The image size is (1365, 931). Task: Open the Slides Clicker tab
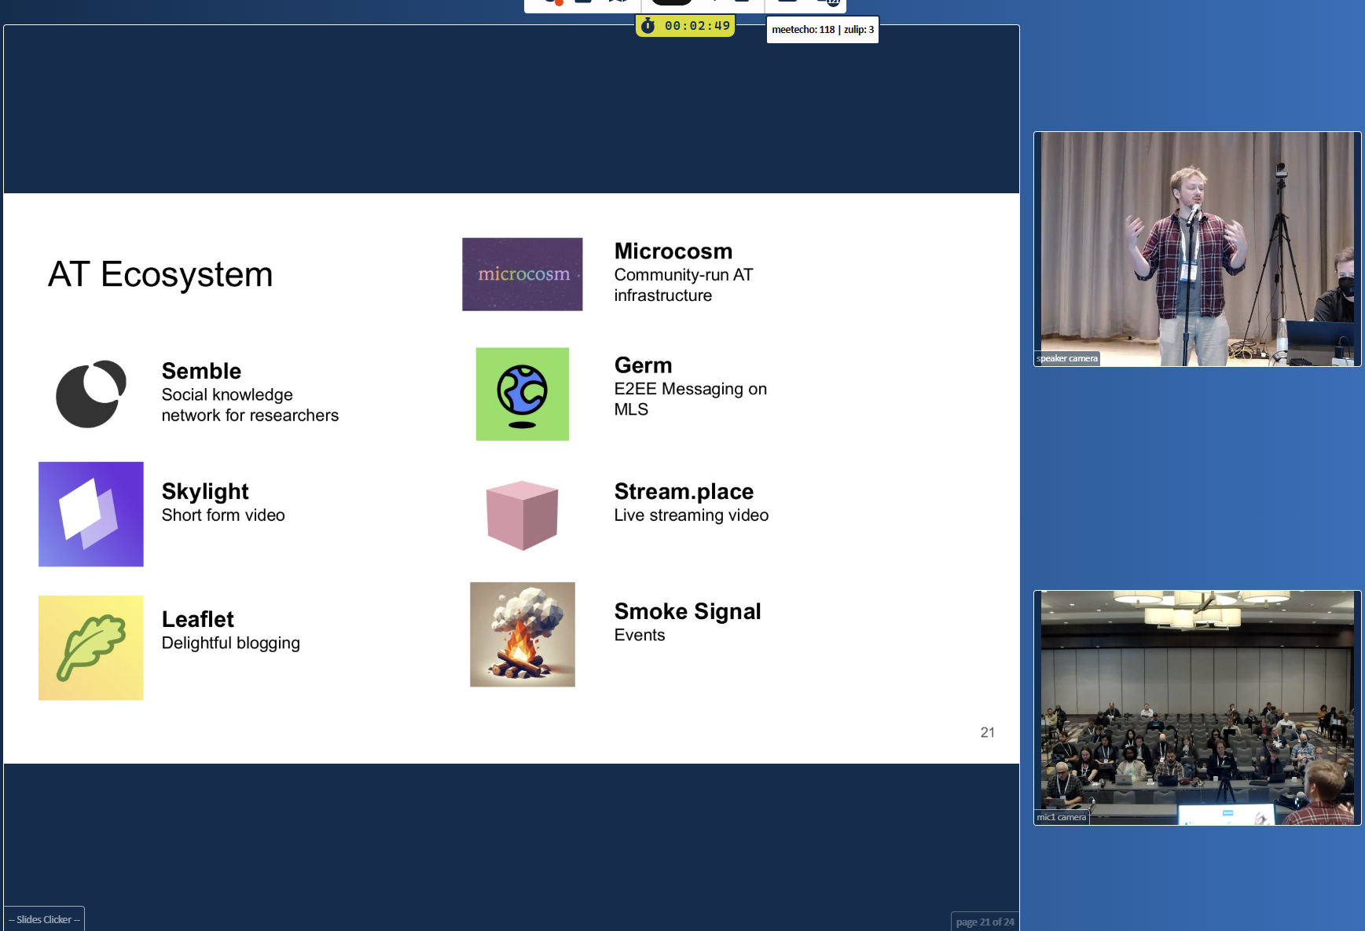[45, 919]
